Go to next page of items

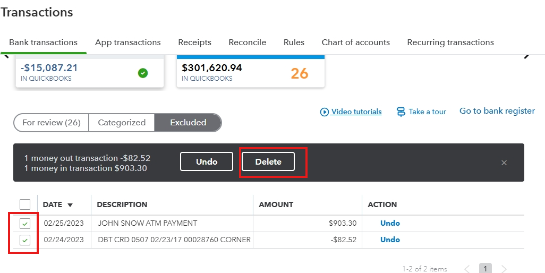504,269
